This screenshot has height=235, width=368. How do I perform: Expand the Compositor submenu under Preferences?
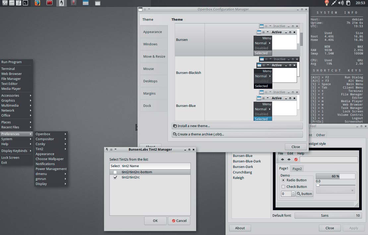tap(51, 139)
